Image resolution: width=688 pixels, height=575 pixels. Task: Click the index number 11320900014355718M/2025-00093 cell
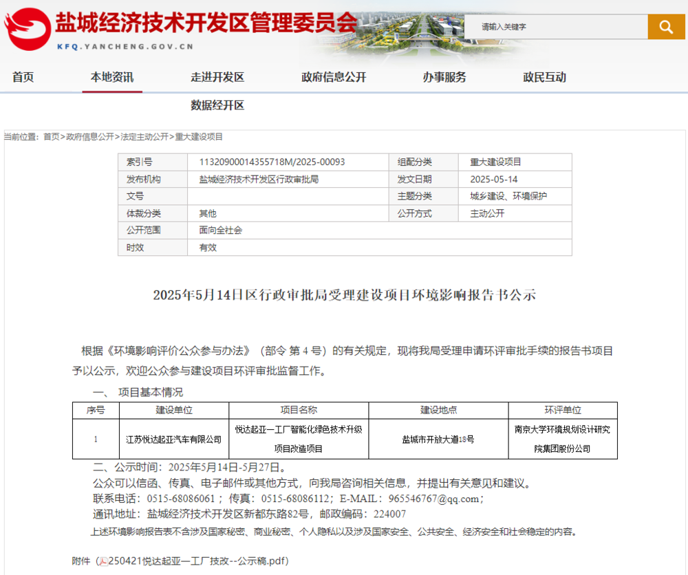point(272,162)
